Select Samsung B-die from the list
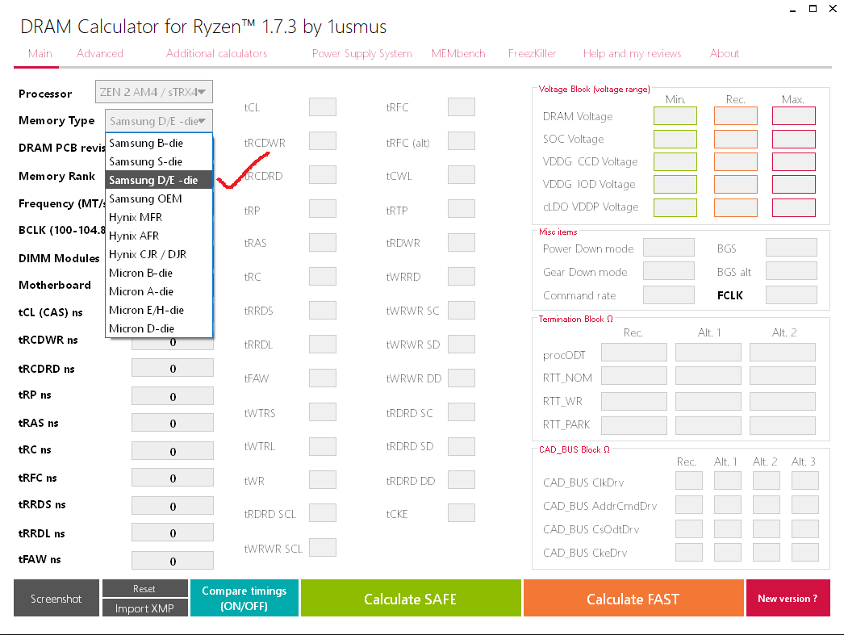This screenshot has height=635, width=844. (x=159, y=143)
